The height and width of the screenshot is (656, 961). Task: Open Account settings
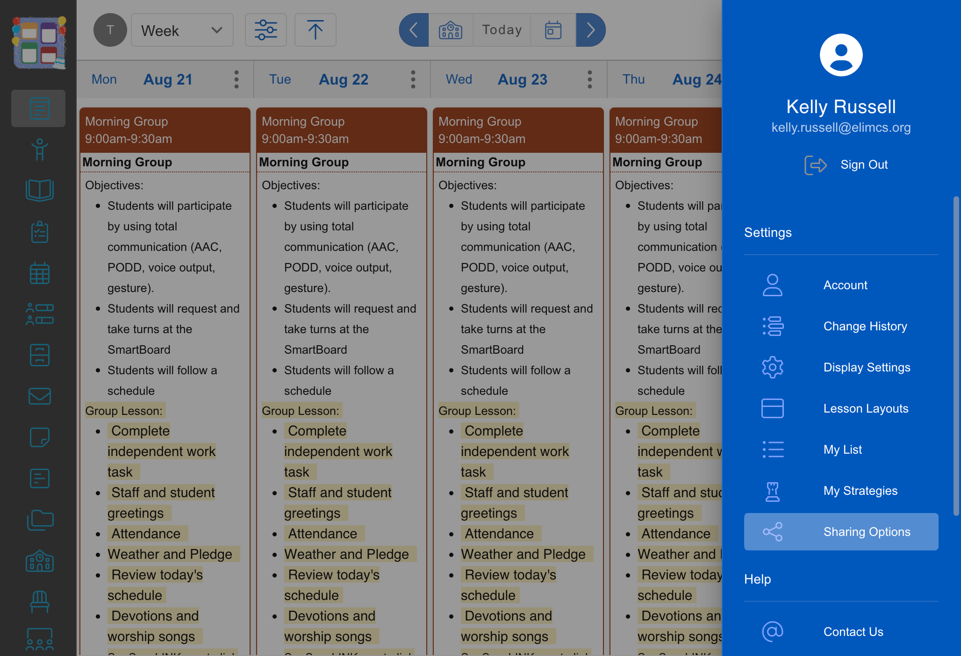tap(841, 285)
